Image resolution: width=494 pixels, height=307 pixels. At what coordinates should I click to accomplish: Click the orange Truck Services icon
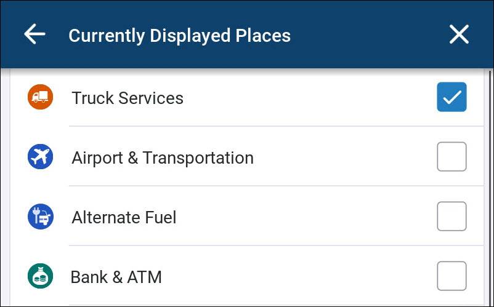pos(40,97)
